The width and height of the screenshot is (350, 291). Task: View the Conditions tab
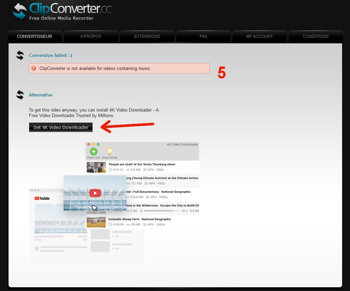click(316, 37)
